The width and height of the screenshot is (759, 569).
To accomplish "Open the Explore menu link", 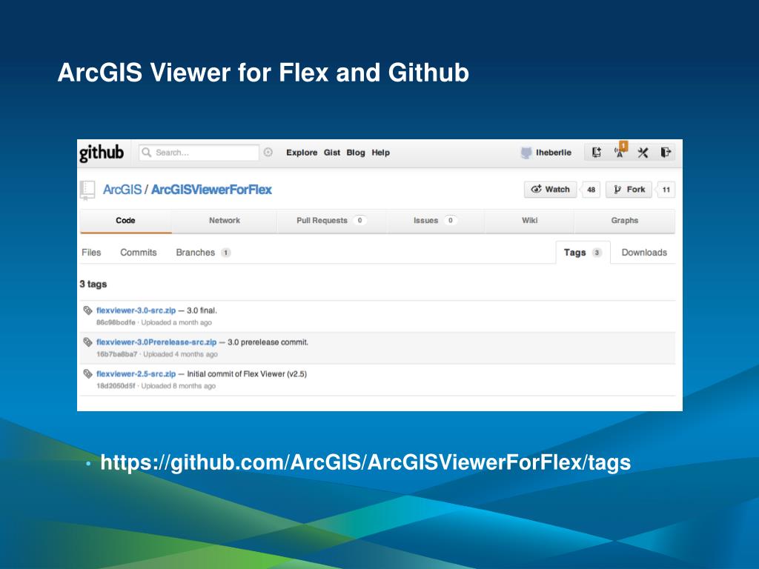I will pos(302,153).
